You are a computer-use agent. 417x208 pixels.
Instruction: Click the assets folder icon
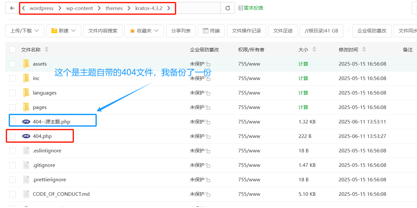[26, 64]
